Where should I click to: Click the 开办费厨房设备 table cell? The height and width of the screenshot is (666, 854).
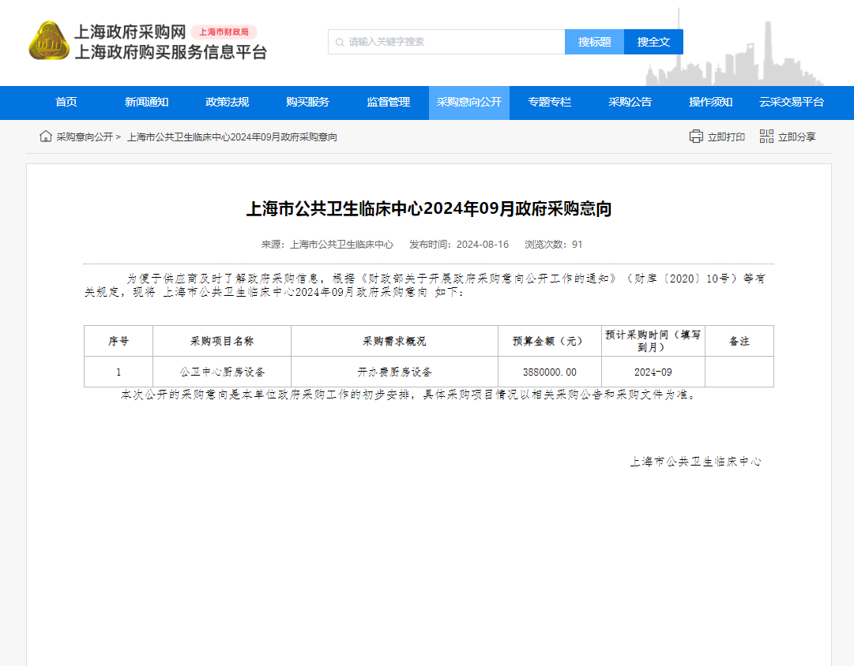[x=395, y=372]
